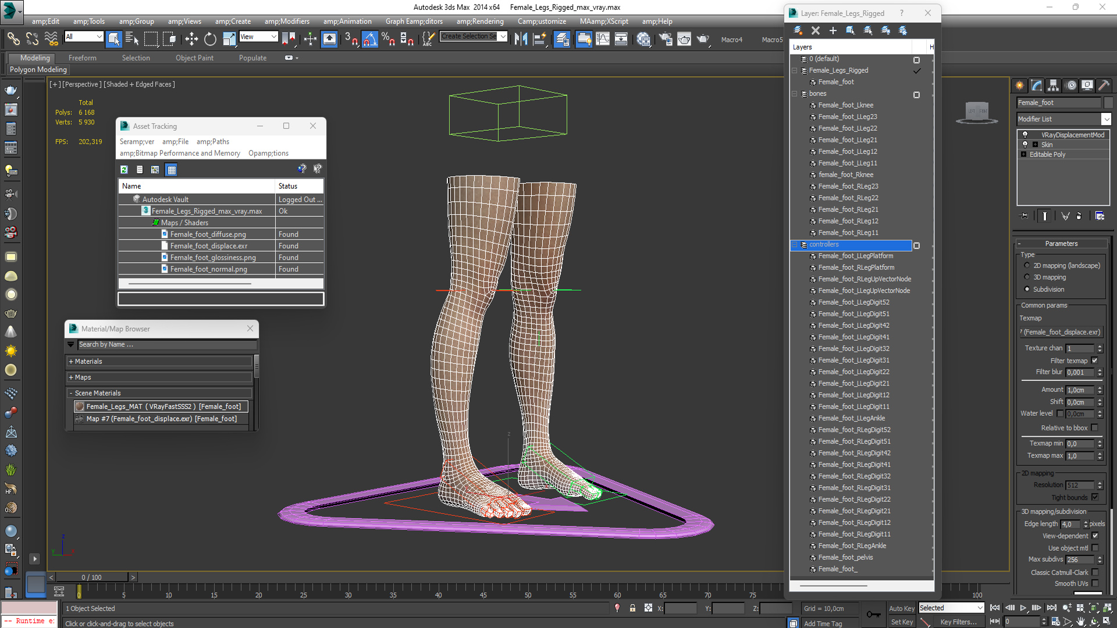Open the Customize menu

click(x=542, y=22)
